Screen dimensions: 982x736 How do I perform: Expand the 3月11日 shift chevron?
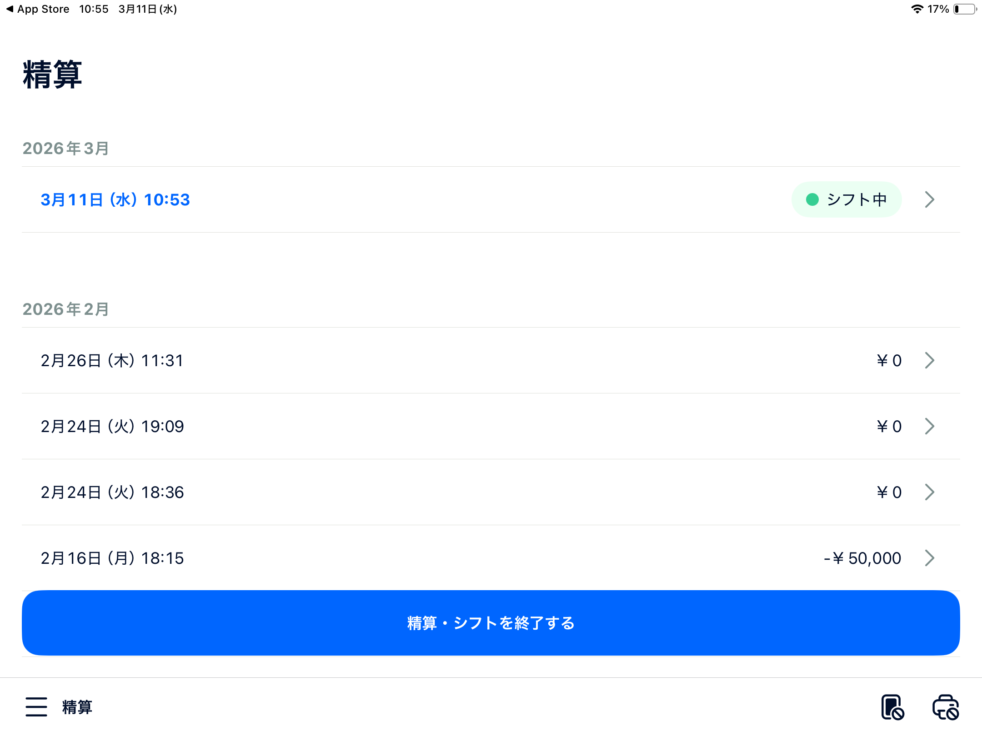click(930, 199)
